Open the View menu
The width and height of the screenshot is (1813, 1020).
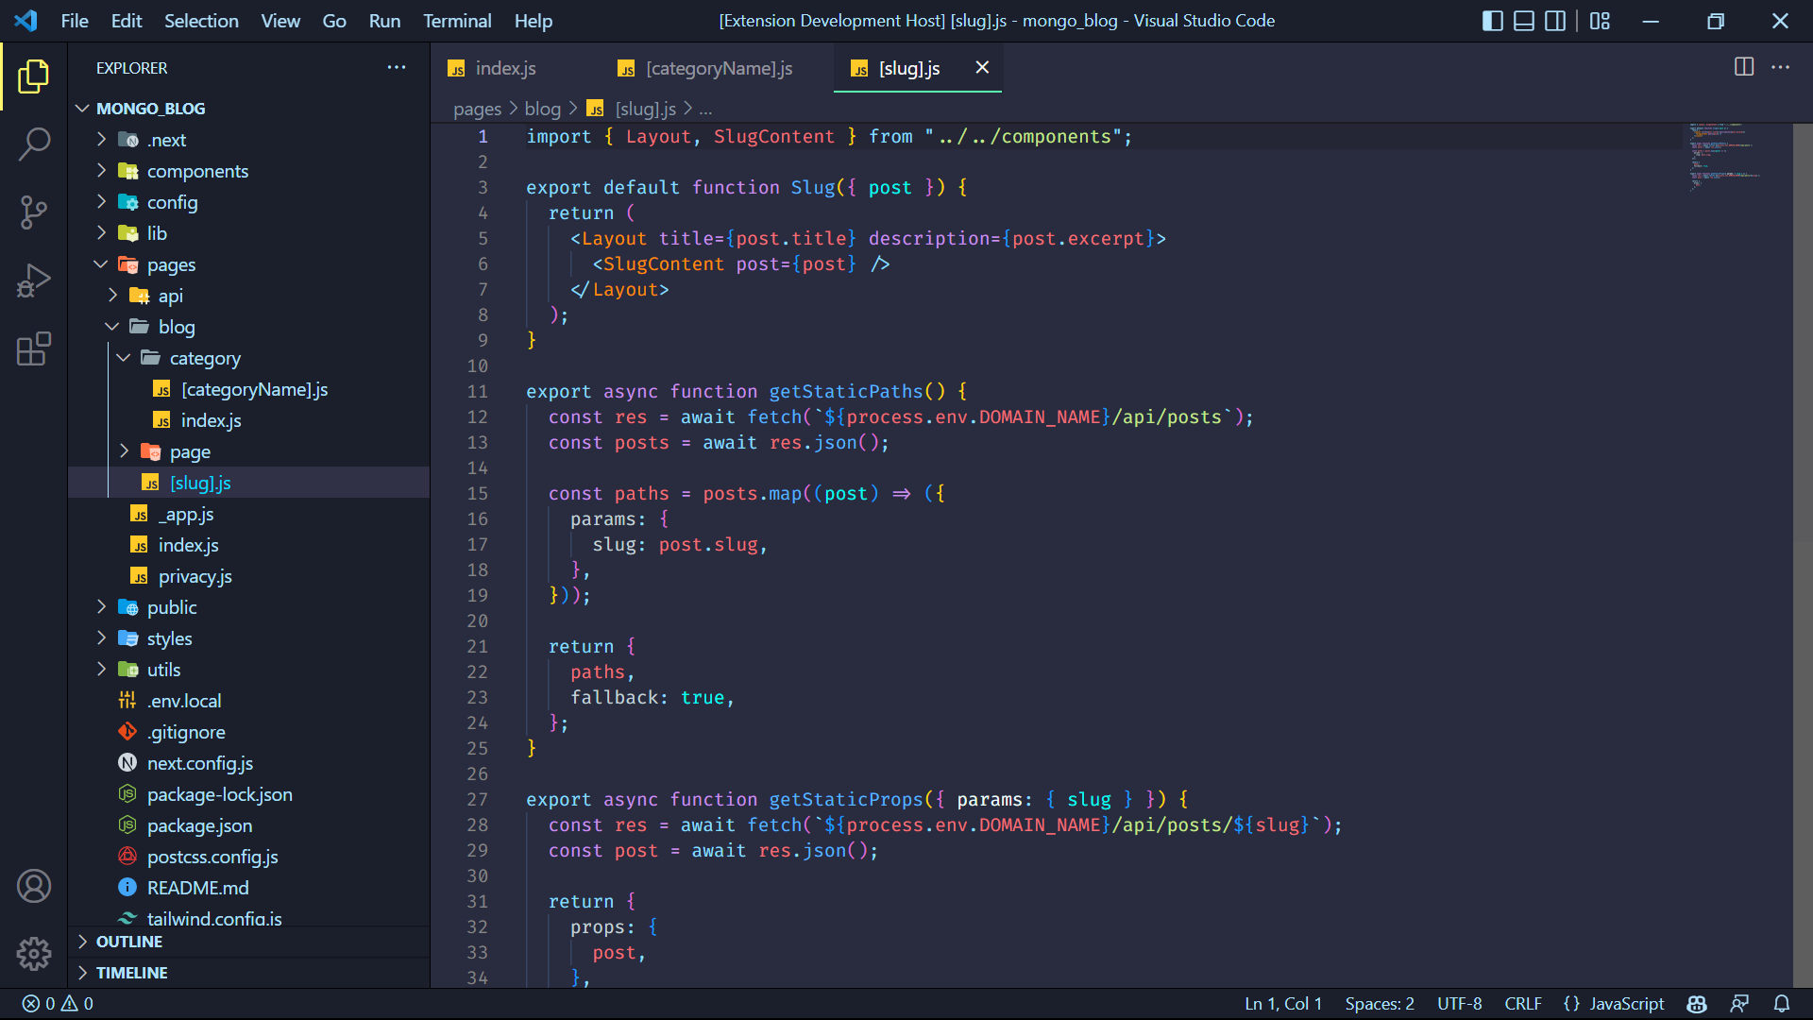click(280, 21)
